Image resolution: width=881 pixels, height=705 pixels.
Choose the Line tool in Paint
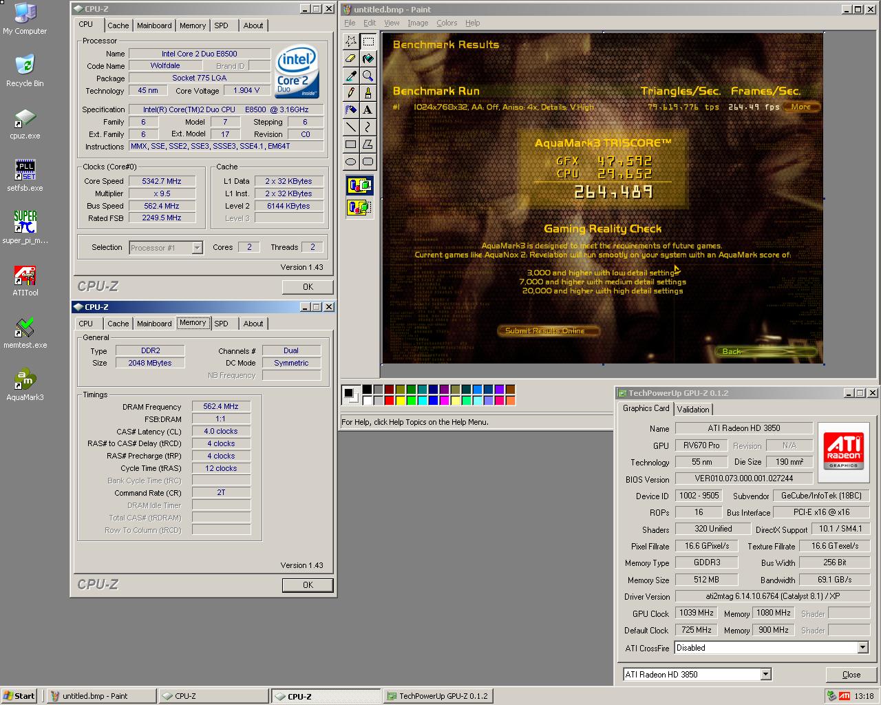(351, 127)
